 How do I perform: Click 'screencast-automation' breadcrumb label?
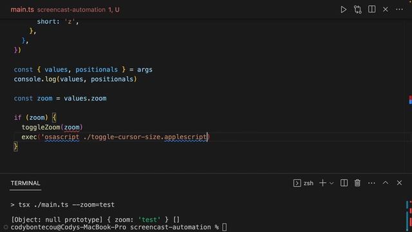[x=71, y=10]
